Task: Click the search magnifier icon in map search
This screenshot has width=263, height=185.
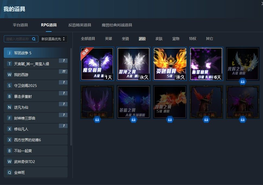Action: pyautogui.click(x=34, y=39)
